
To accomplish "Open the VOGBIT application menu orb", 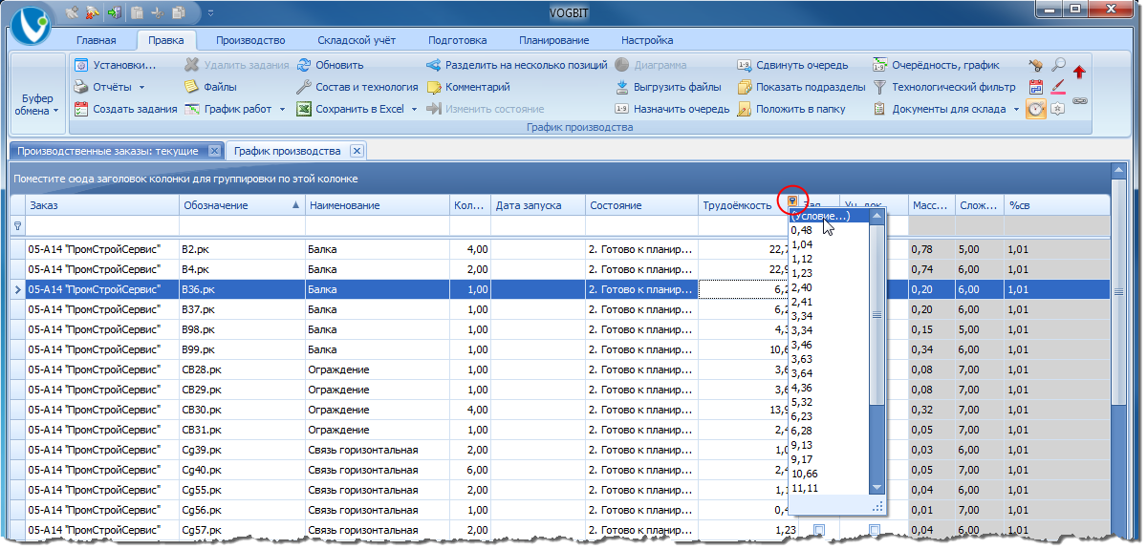I will (31, 26).
